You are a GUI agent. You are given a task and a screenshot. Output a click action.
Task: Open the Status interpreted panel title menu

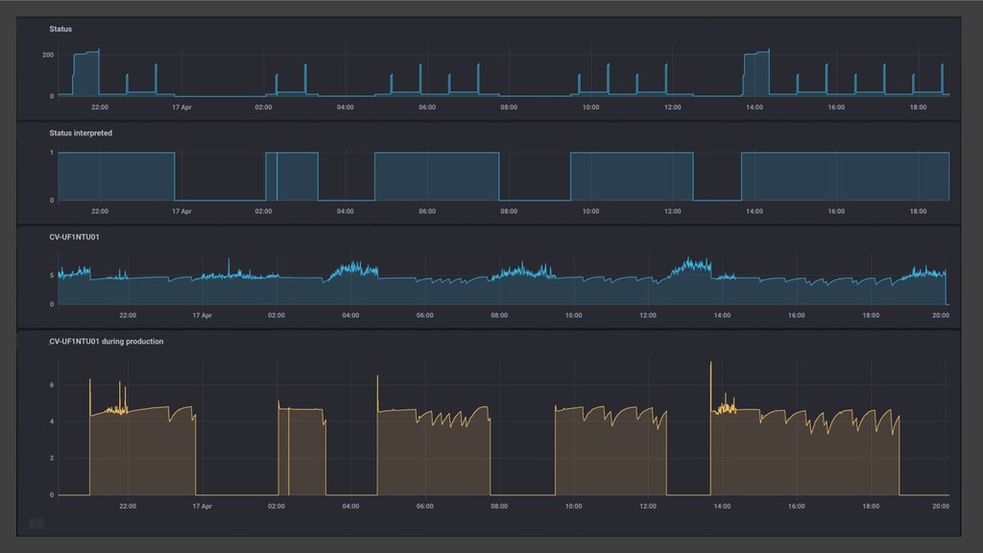pyautogui.click(x=81, y=132)
